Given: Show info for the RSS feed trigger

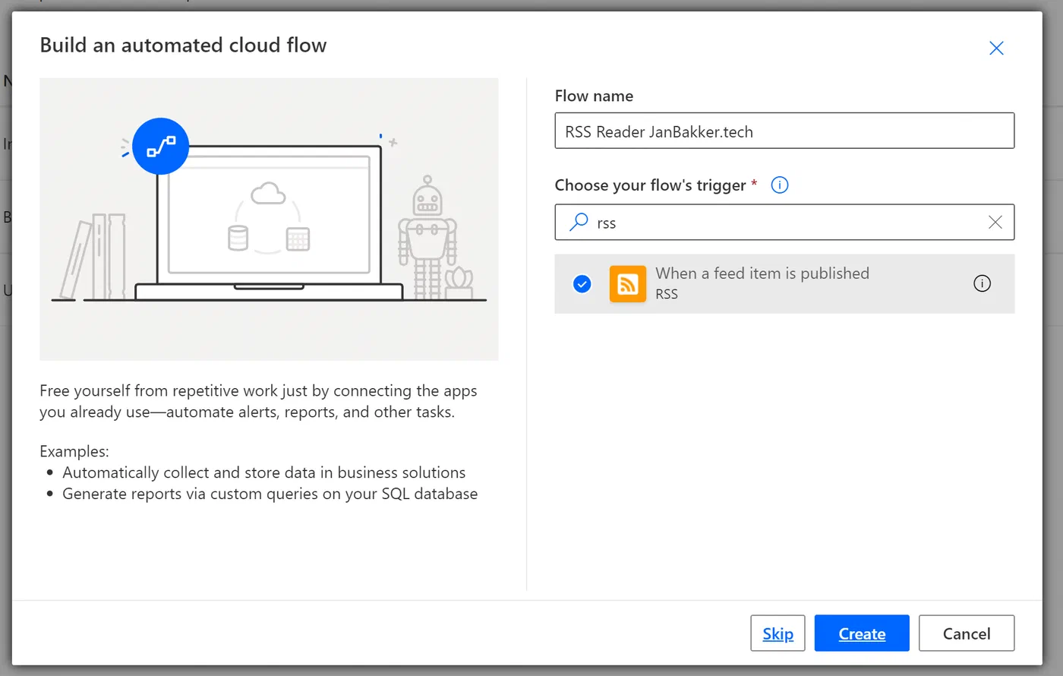Looking at the screenshot, I should [982, 283].
